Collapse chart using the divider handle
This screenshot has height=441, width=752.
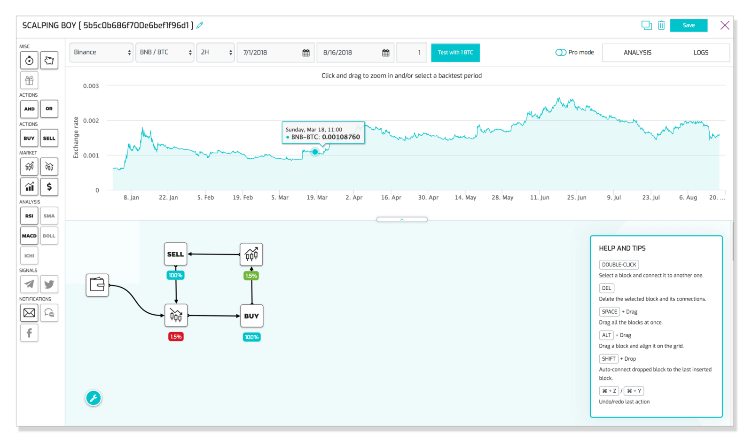pyautogui.click(x=402, y=219)
